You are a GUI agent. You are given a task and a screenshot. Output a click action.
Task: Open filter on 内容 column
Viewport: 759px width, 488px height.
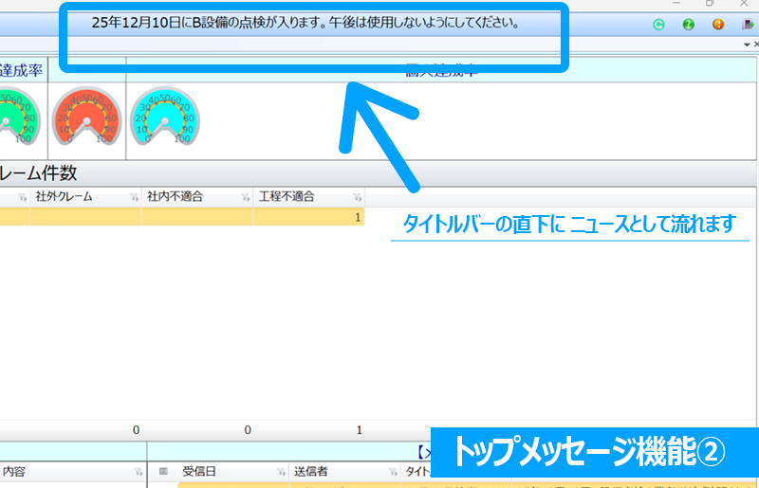pos(139,471)
